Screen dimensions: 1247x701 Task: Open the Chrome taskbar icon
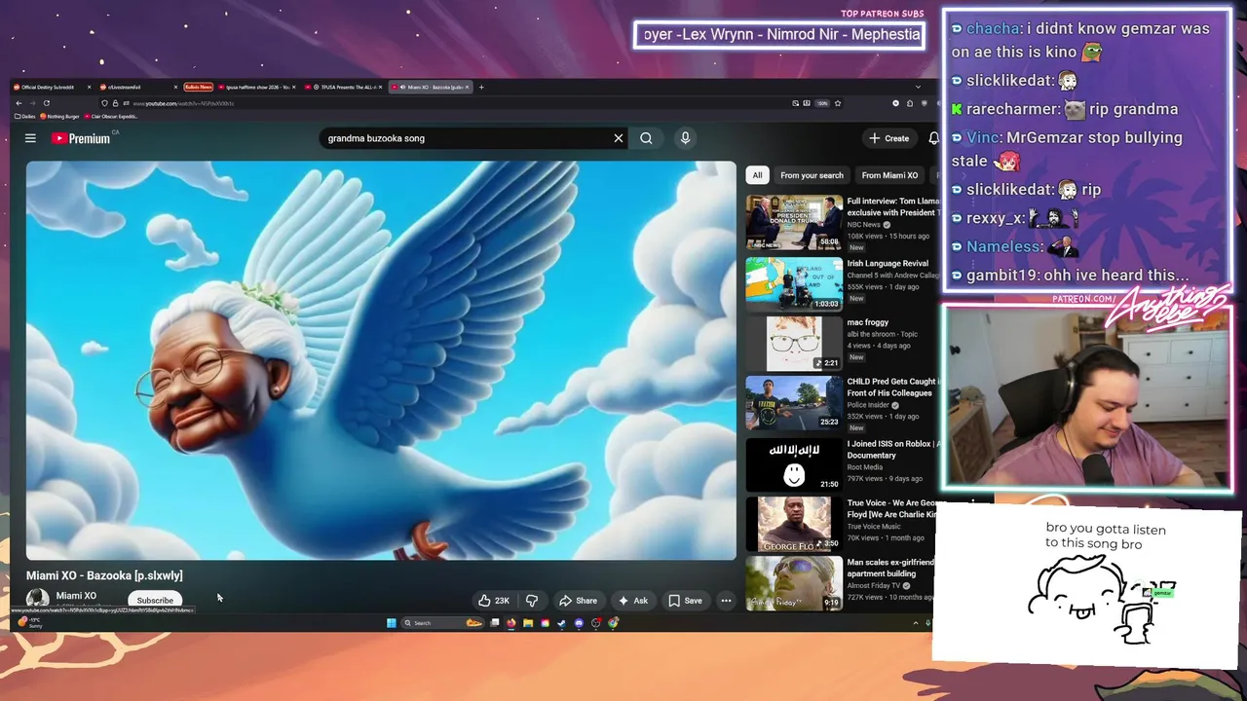pos(614,623)
